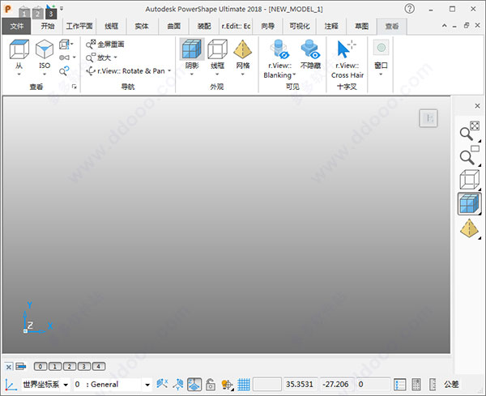
Task: Switch to the 可视化 tab
Action: point(300,26)
